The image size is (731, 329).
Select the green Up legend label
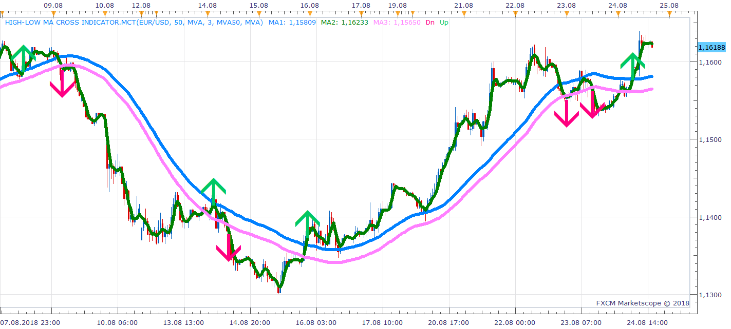tap(444, 23)
